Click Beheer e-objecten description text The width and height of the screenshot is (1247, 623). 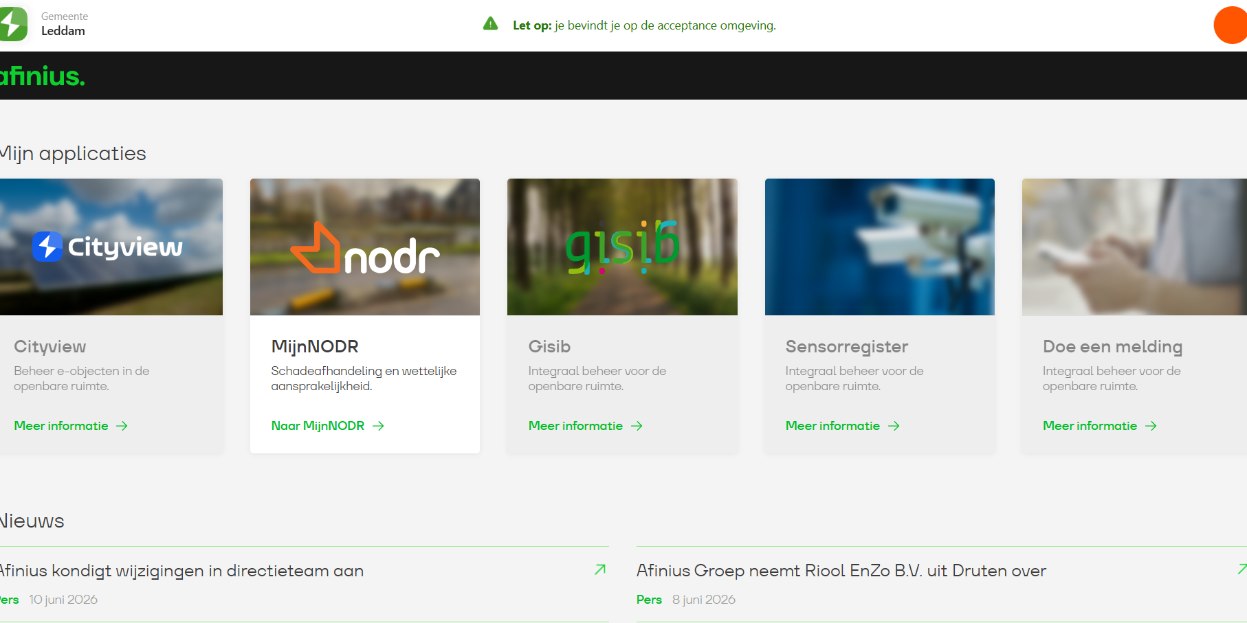click(x=82, y=378)
